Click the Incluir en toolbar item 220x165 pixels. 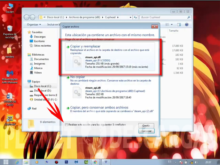click(53, 24)
